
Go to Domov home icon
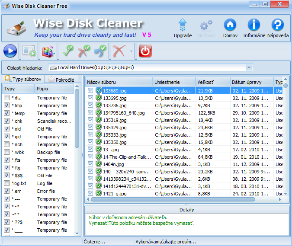pos(230,26)
